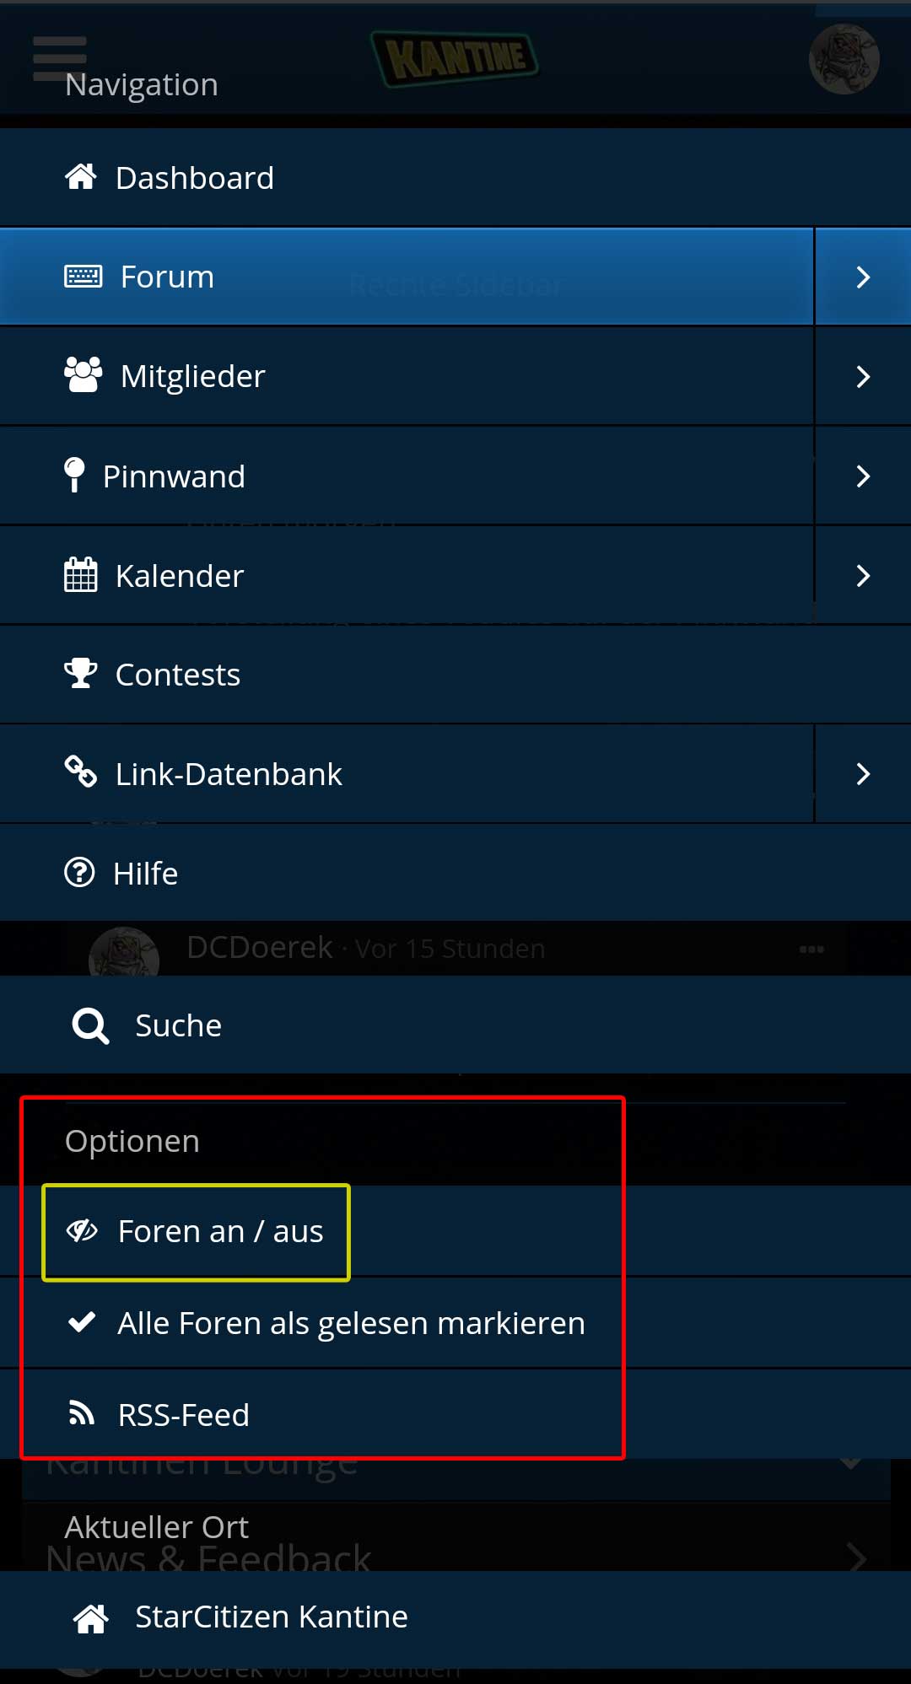The width and height of the screenshot is (911, 1684).
Task: Go to StarCitizen Kantine location link
Action: tap(271, 1617)
